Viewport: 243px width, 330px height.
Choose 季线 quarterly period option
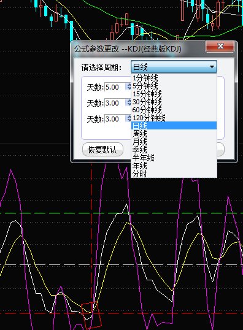pyautogui.click(x=174, y=150)
